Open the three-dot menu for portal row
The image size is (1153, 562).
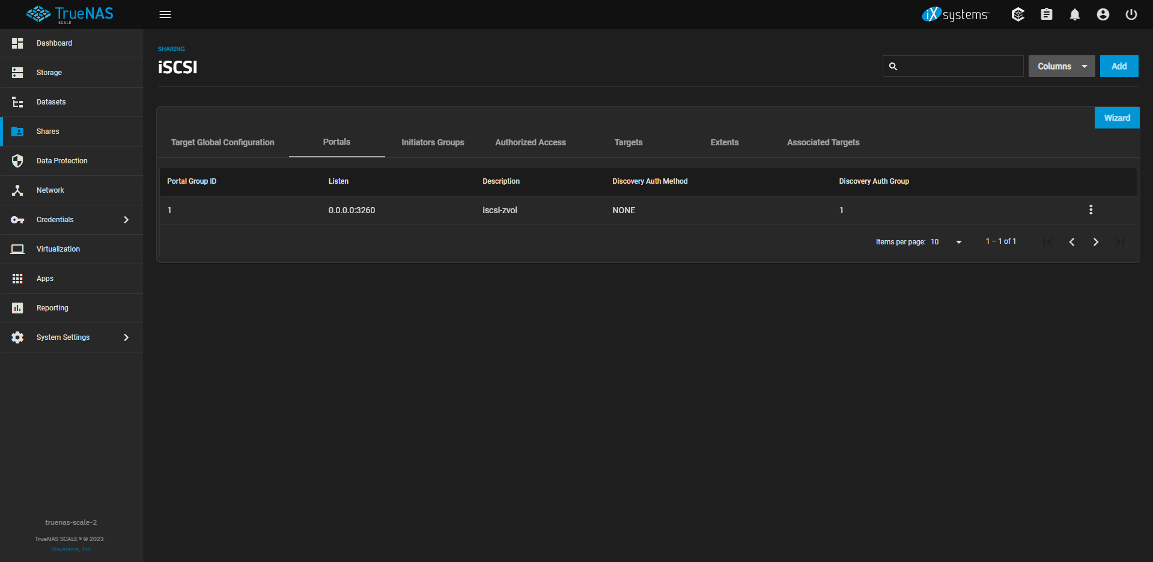pyautogui.click(x=1091, y=210)
